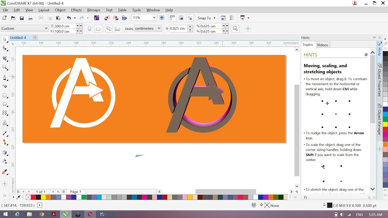Click the page width 300.0 cm field

[x=65, y=26]
